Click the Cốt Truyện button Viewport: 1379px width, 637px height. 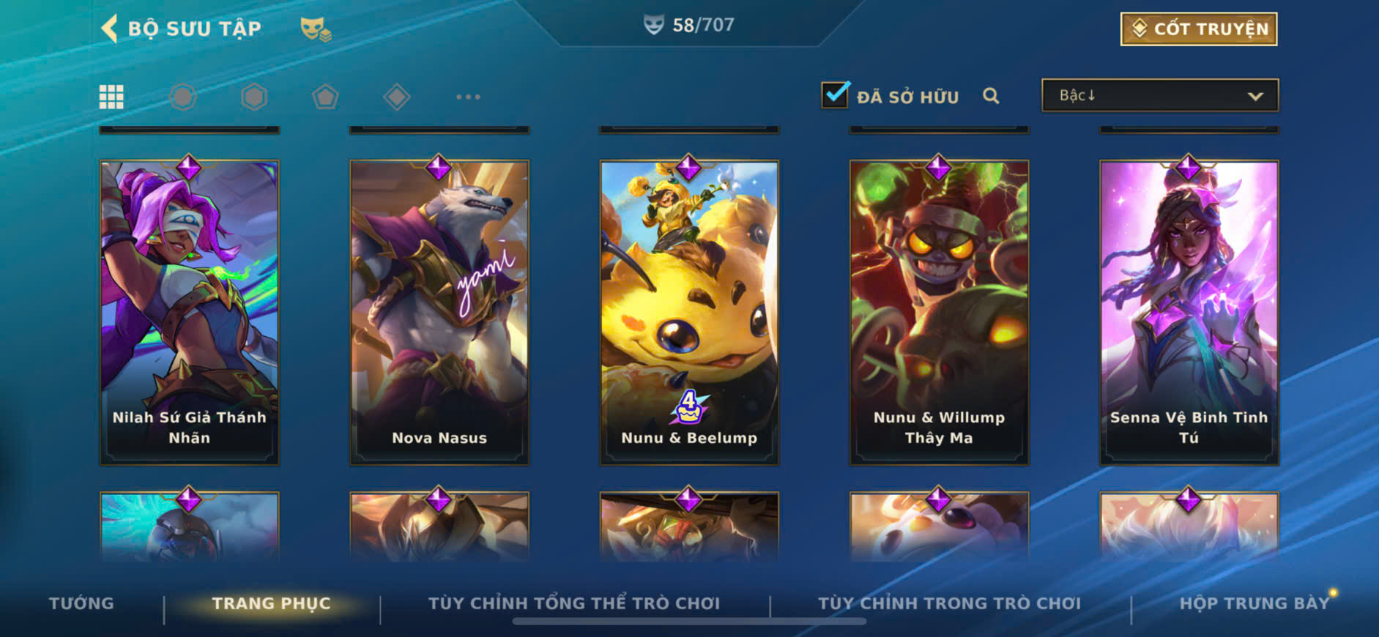(1199, 29)
